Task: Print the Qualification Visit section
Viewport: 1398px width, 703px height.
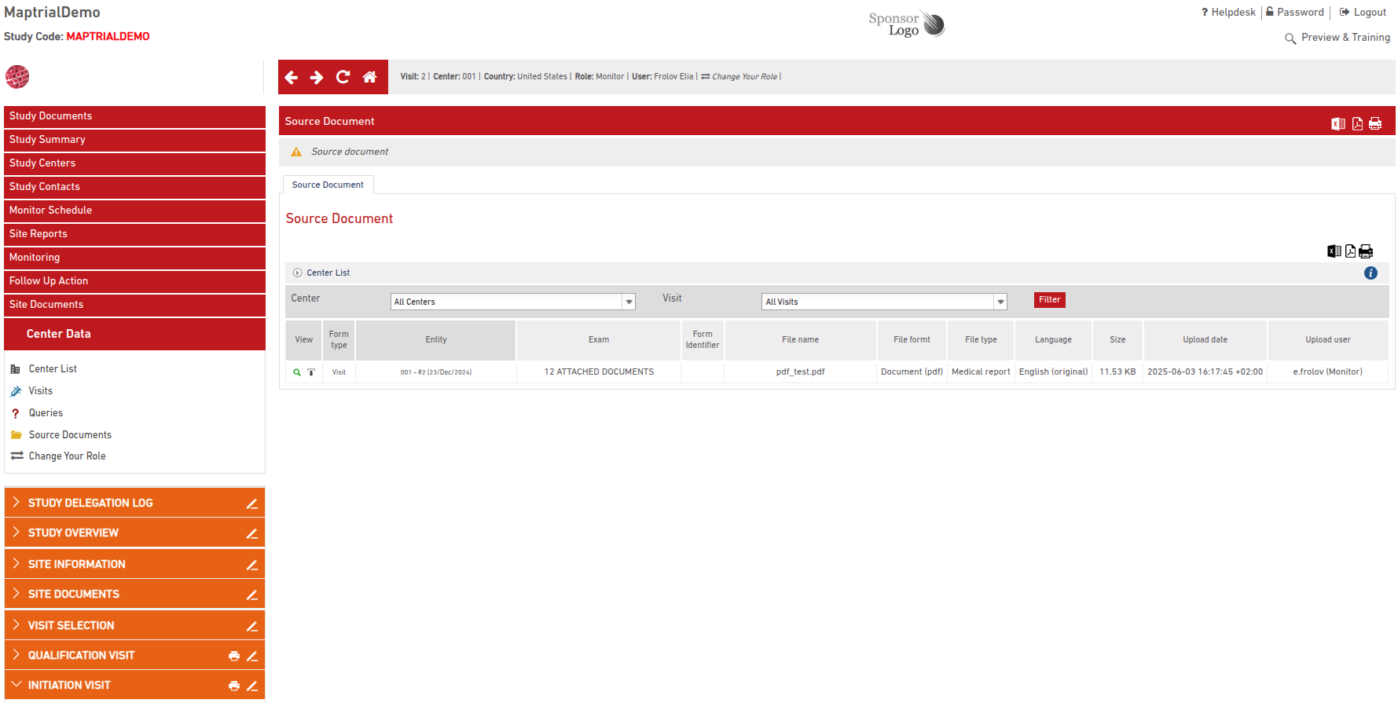Action: click(234, 656)
